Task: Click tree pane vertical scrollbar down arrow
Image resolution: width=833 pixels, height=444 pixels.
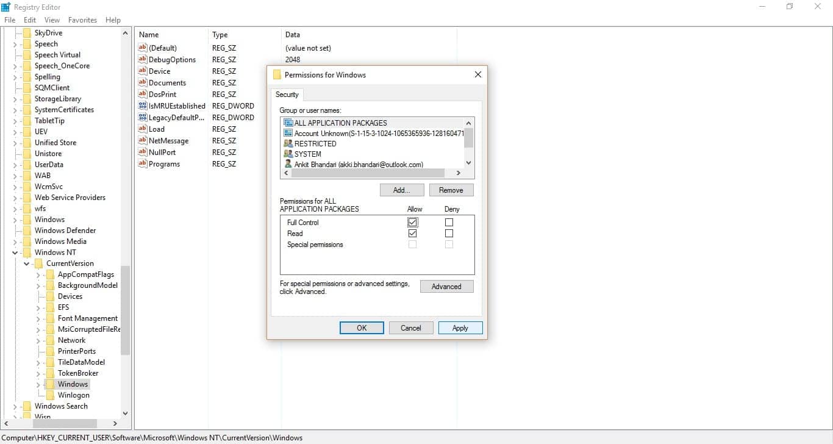Action: click(x=126, y=413)
